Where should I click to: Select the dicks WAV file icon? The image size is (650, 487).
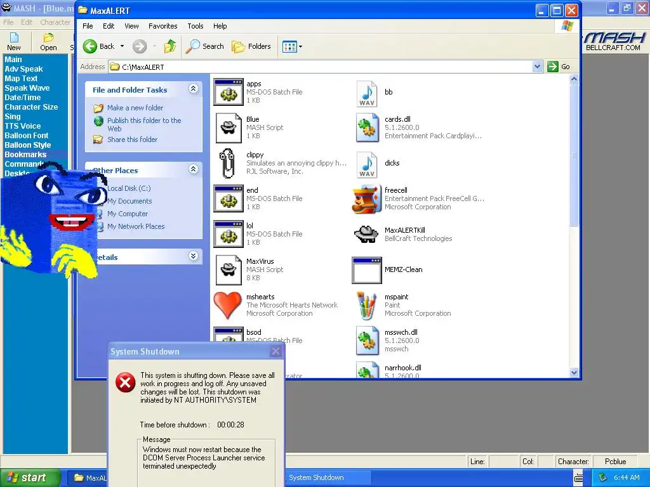pos(366,165)
